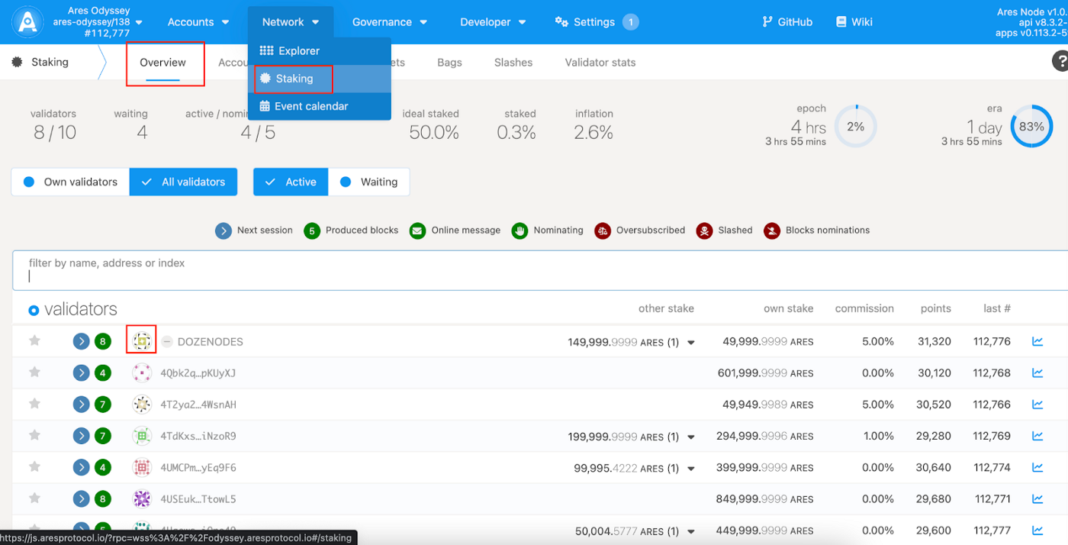The width and height of the screenshot is (1068, 545).
Task: Click the DOZENODES identicon
Action: pyautogui.click(x=141, y=341)
